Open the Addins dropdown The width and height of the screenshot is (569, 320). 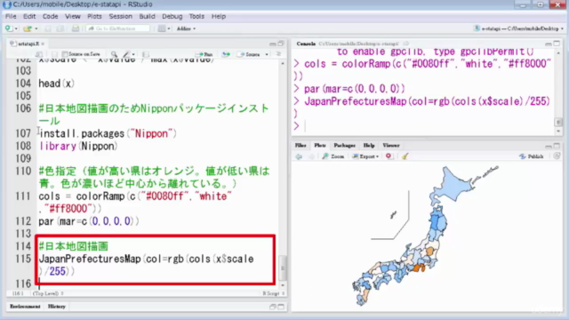click(186, 28)
